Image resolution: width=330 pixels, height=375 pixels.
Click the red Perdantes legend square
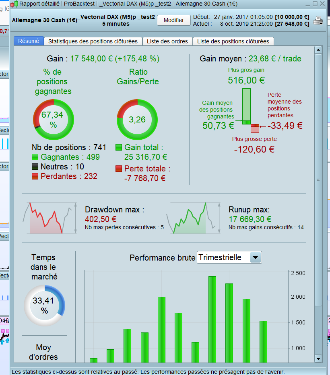(35, 177)
